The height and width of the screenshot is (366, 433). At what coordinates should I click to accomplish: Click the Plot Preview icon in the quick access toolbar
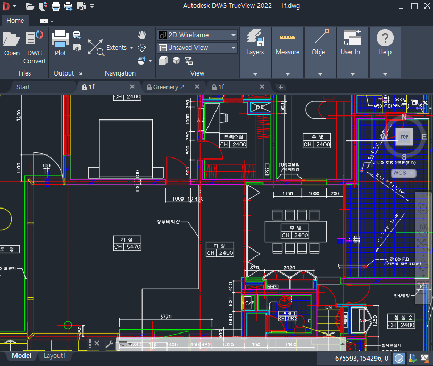tap(81, 6)
